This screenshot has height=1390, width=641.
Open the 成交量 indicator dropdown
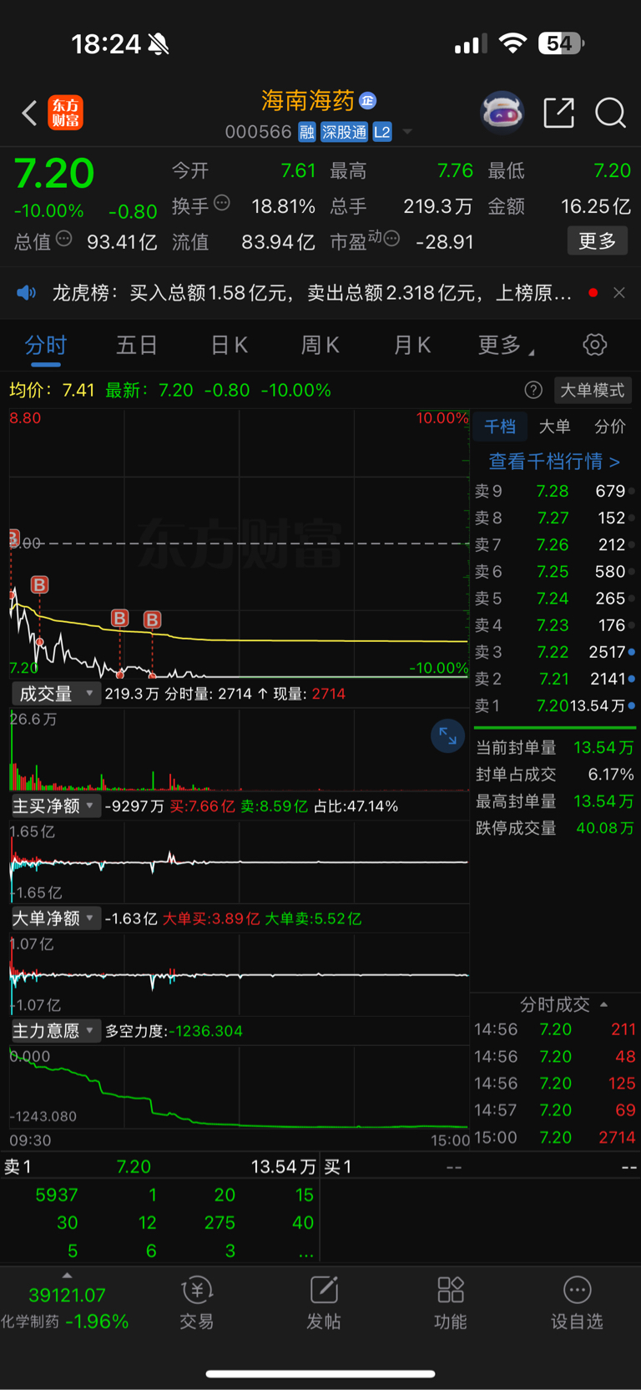click(x=55, y=694)
